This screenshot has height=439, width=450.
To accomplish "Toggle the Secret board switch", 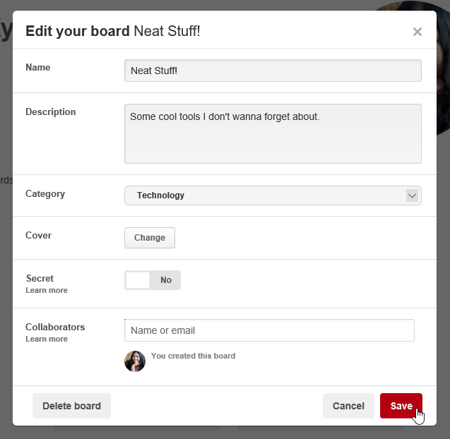I will pyautogui.click(x=153, y=280).
